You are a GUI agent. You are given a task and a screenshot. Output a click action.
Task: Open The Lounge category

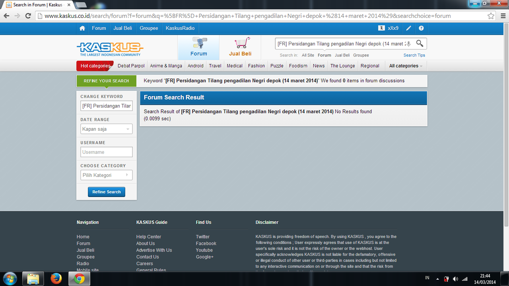tap(343, 66)
